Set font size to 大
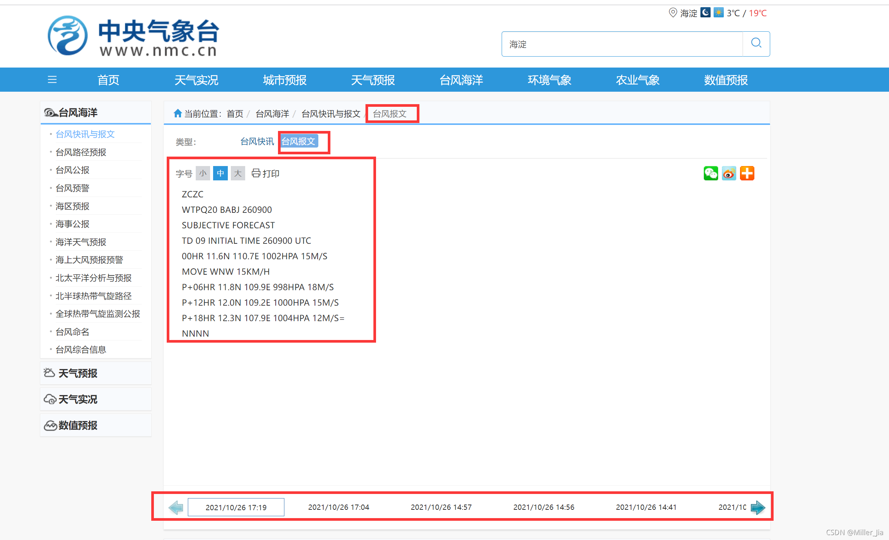 (x=238, y=173)
